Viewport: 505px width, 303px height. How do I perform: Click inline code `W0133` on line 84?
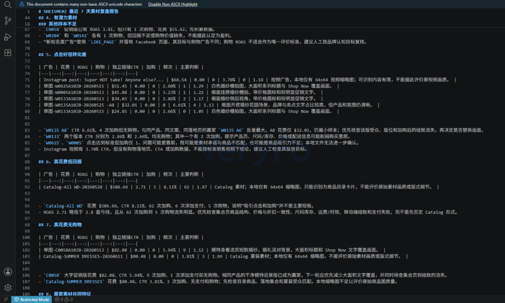click(52, 137)
